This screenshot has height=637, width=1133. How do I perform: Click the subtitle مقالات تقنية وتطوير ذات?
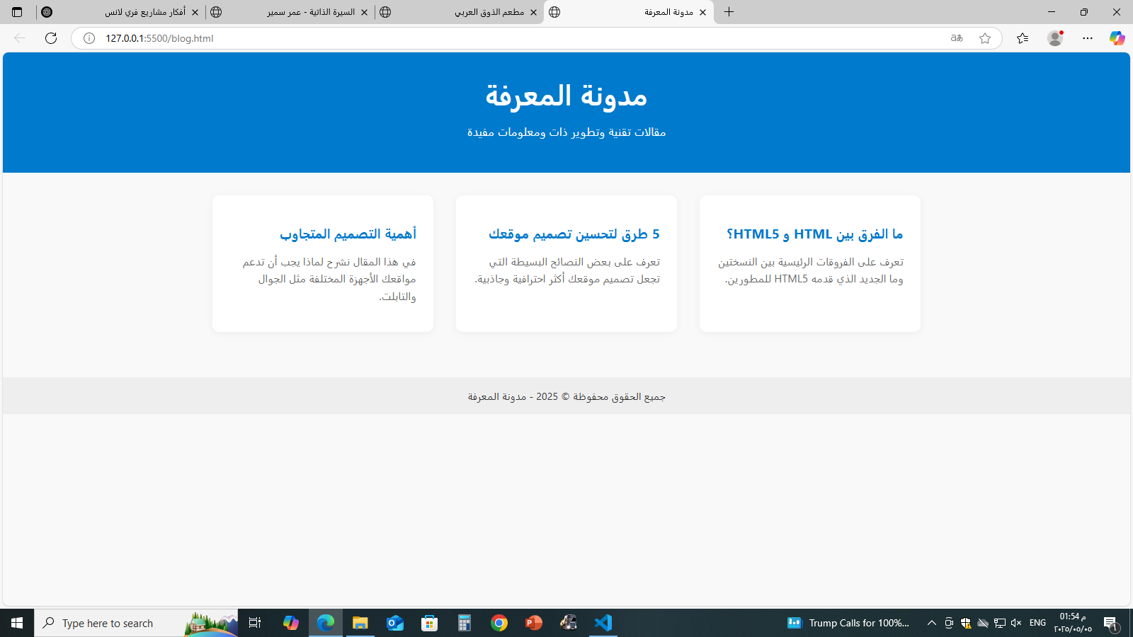pyautogui.click(x=566, y=132)
